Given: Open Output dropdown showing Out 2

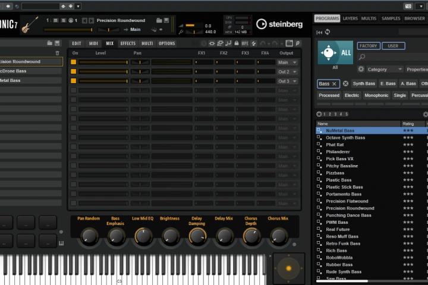Looking at the screenshot, I should [287, 72].
